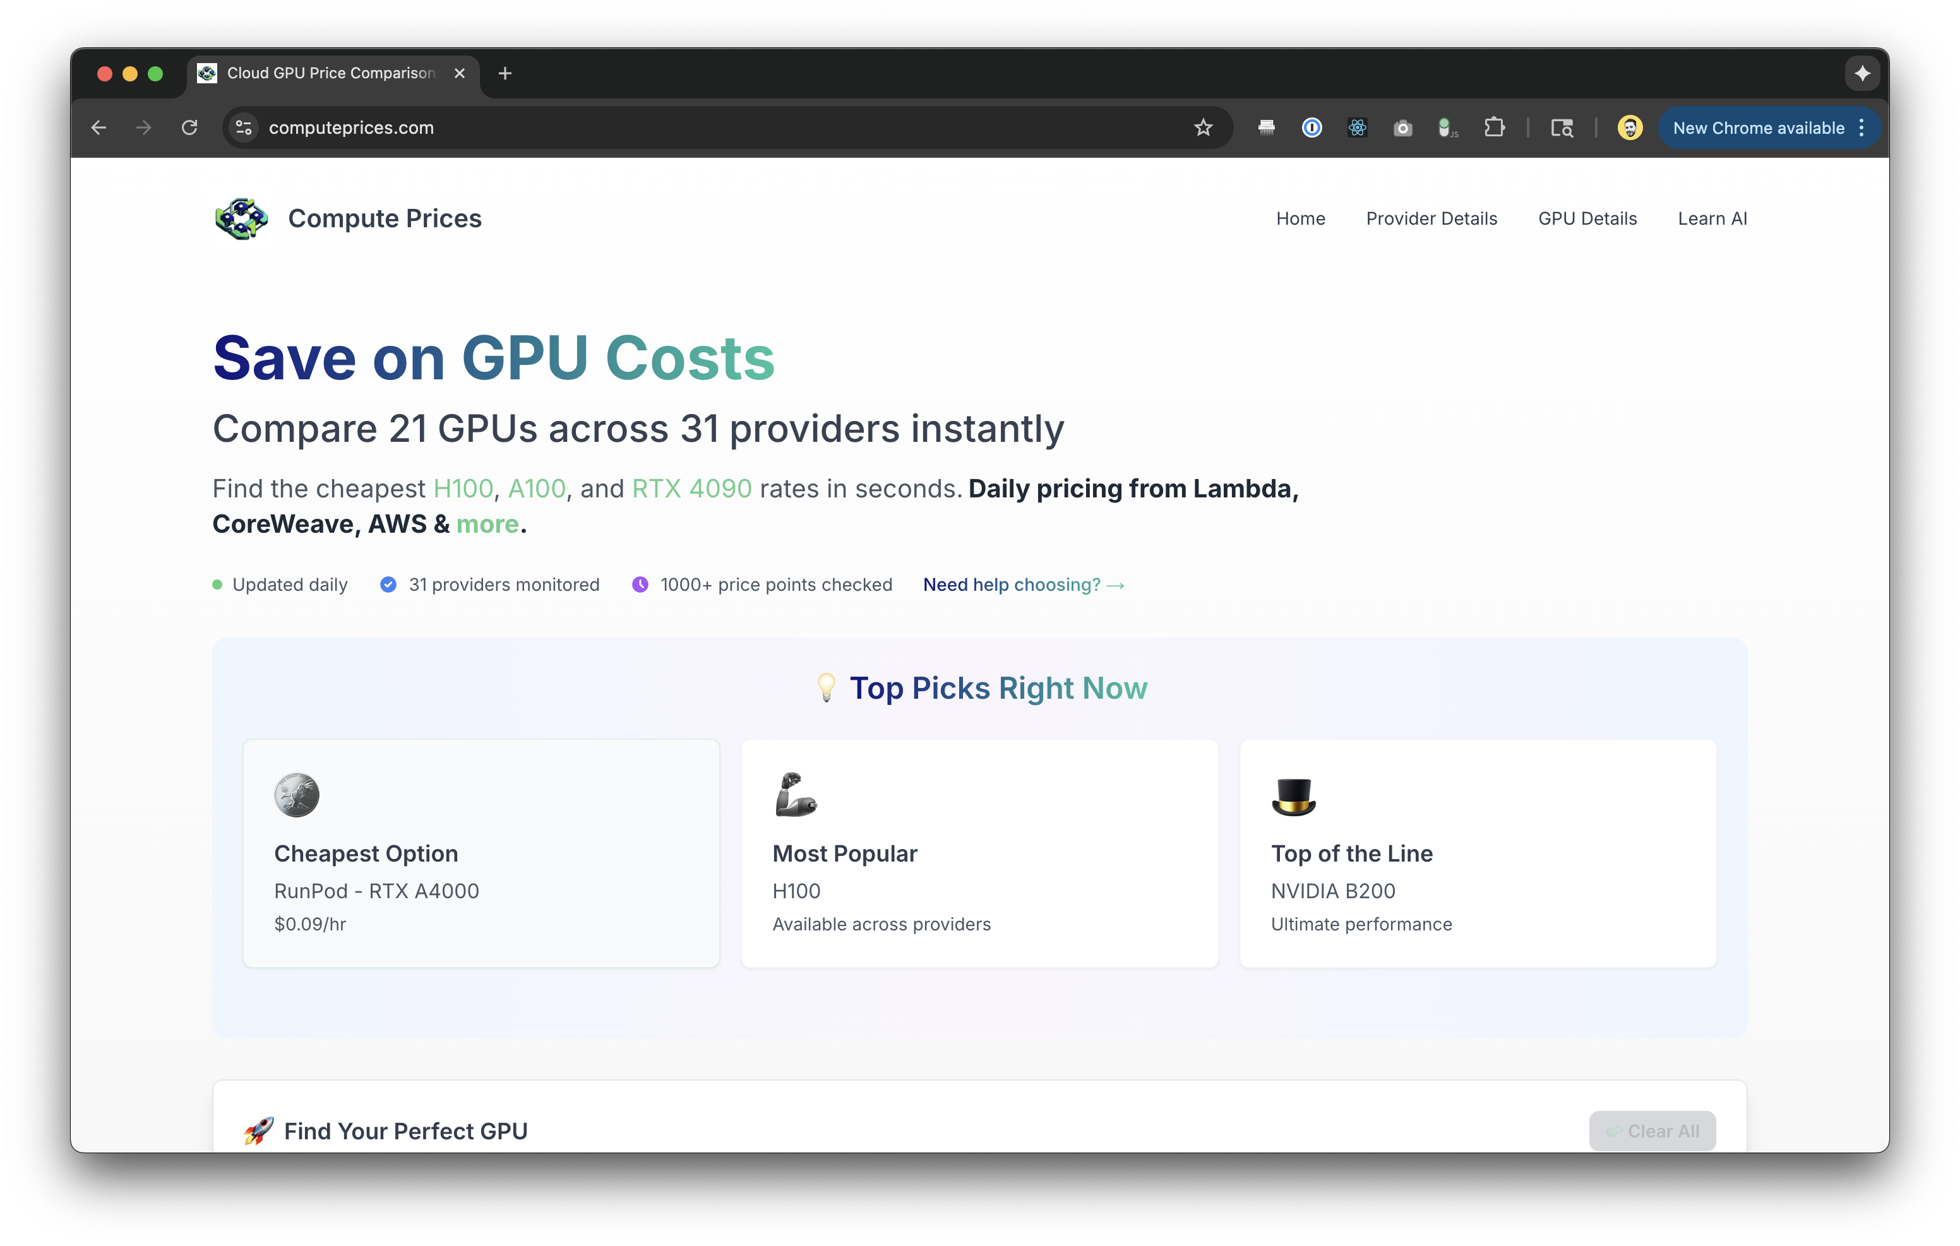Click the Compute Prices logo icon
1960x1246 pixels.
(x=241, y=218)
